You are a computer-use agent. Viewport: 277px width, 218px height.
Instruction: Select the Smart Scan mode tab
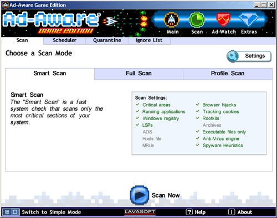pyautogui.click(x=50, y=74)
